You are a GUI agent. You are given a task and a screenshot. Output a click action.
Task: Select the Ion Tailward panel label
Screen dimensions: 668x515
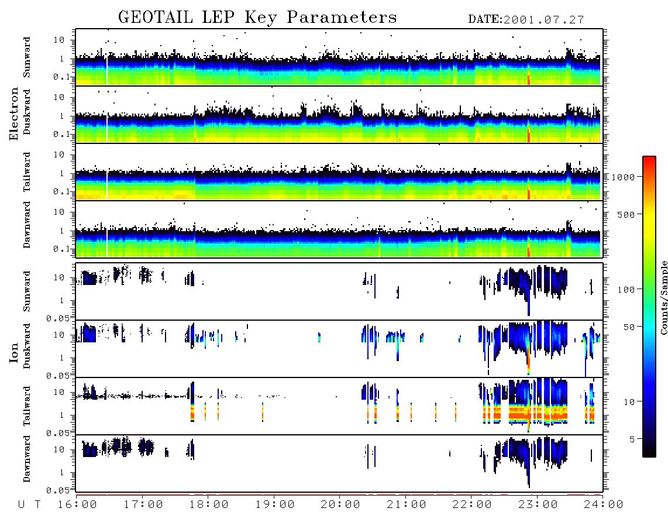[x=27, y=406]
